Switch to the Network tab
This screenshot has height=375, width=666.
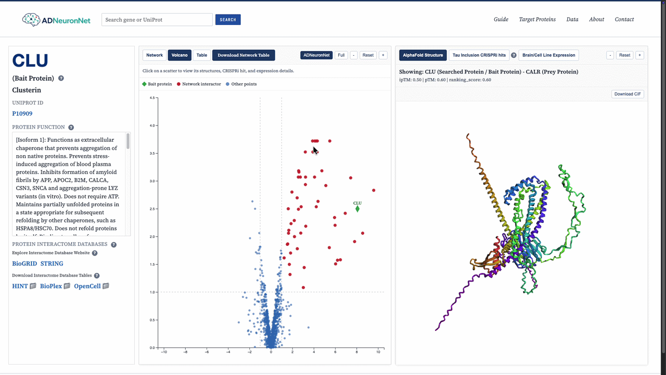click(155, 55)
